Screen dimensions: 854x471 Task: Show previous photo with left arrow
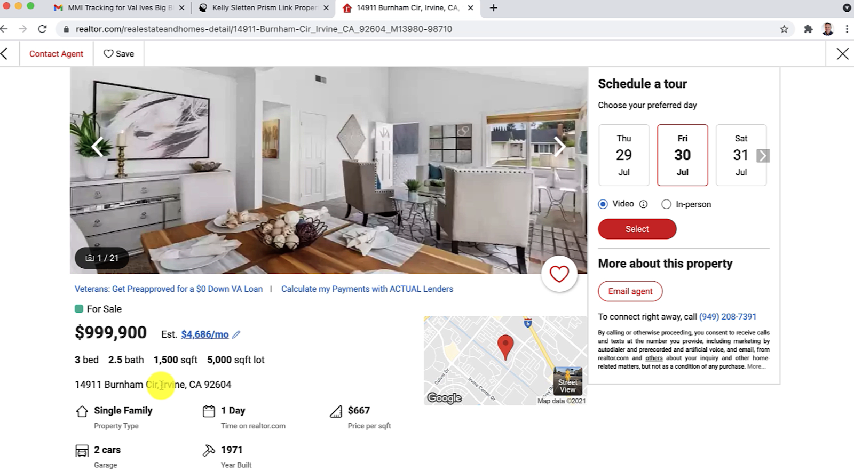[97, 146]
